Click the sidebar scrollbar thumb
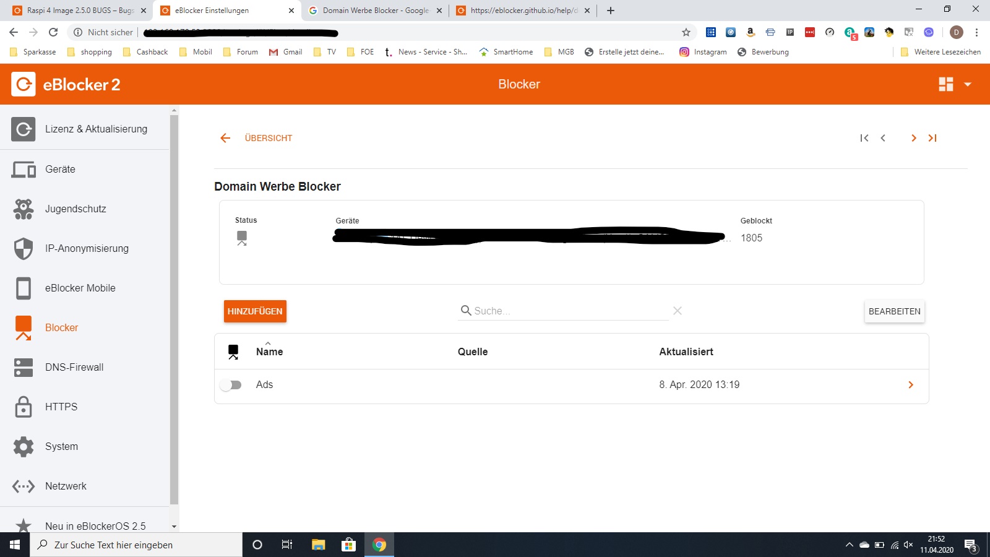990x557 pixels. [174, 309]
